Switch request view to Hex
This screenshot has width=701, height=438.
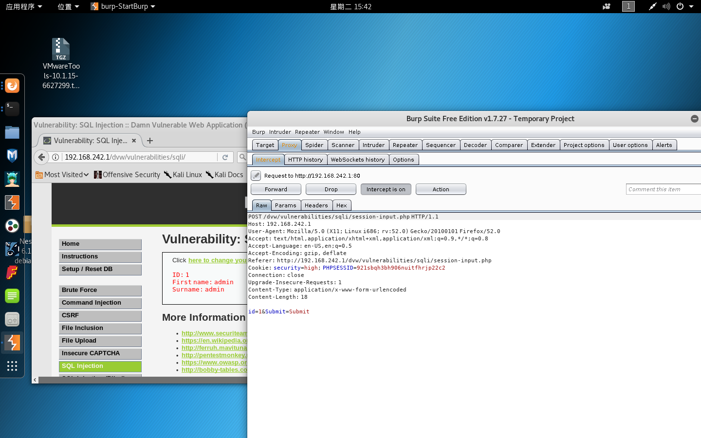[x=342, y=205]
